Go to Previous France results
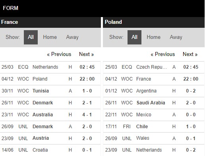Screen dimensions: 205x156 tap(59, 54)
